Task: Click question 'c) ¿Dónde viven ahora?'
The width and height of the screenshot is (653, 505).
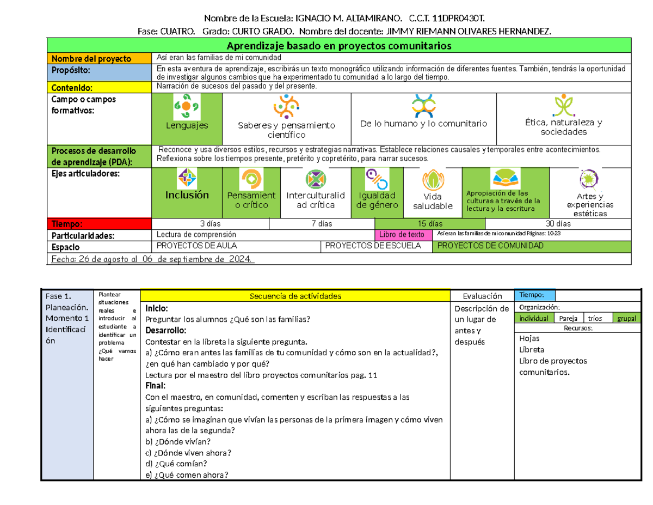Action: 188,453
